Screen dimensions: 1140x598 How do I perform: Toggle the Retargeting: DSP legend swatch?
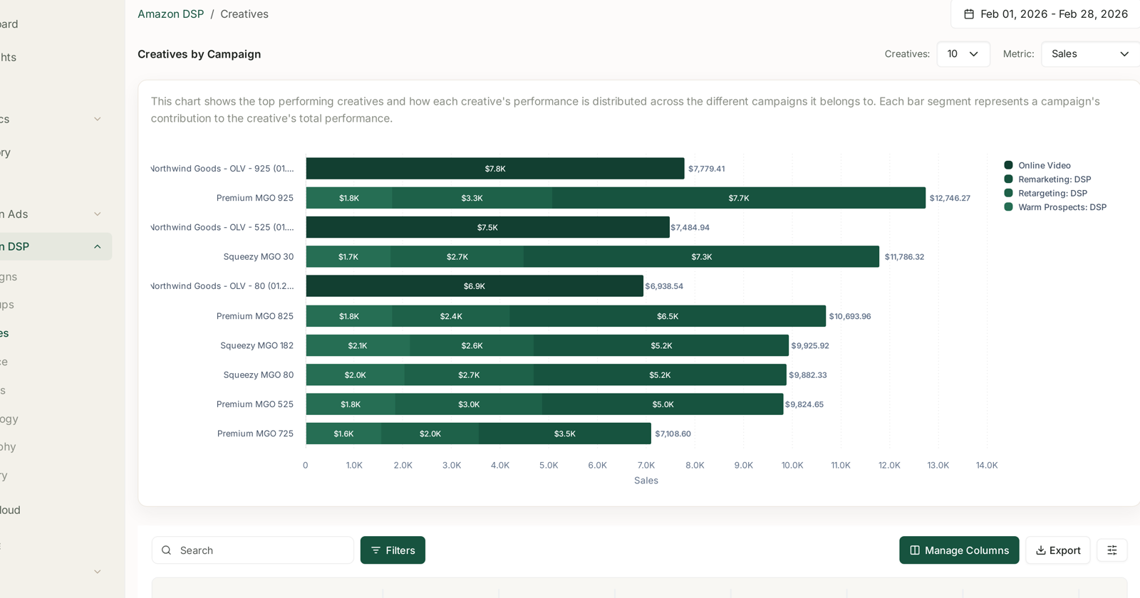pyautogui.click(x=1008, y=193)
